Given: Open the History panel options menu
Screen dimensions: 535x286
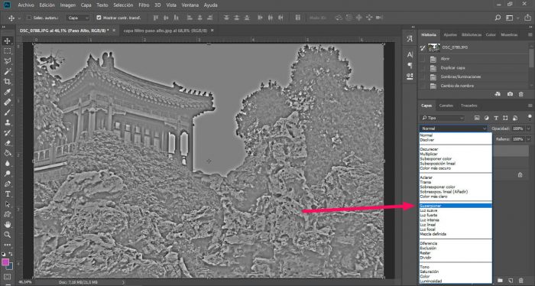Looking at the screenshot, I should [530, 35].
